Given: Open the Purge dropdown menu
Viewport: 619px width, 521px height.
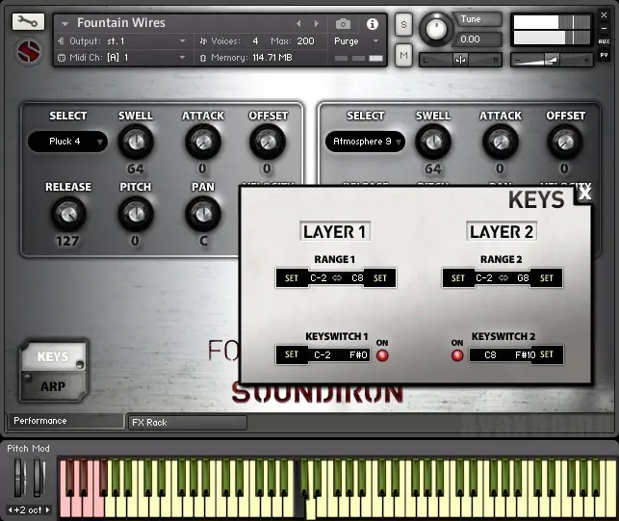Looking at the screenshot, I should tap(356, 41).
